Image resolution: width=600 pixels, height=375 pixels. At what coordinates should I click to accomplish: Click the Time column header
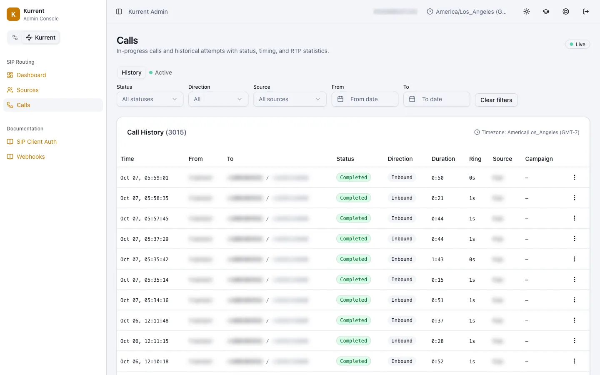click(127, 159)
